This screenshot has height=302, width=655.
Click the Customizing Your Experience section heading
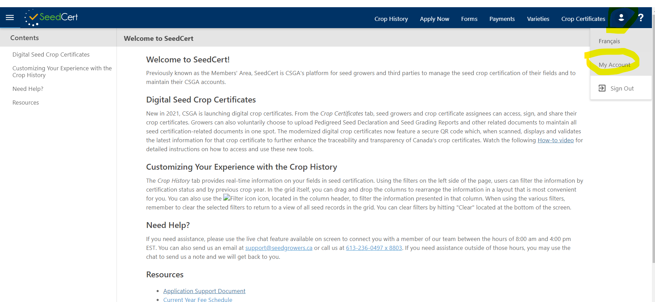point(241,167)
